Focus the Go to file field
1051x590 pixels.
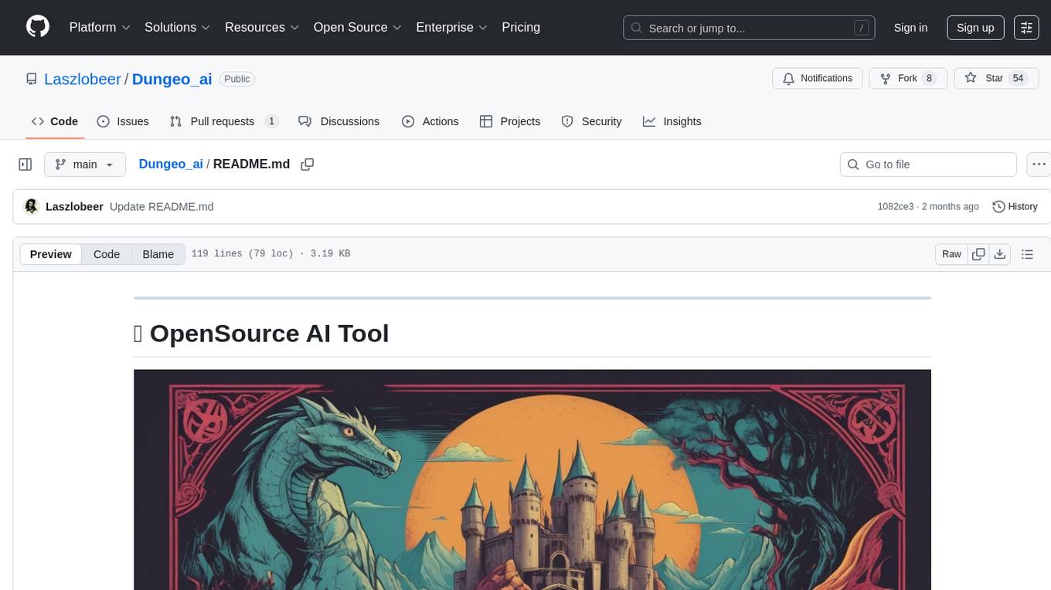928,164
